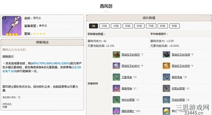Screen dimensions: 212x115
Task: Follow the 沉重号角 material link
Action: pyautogui.click(x=127, y=77)
